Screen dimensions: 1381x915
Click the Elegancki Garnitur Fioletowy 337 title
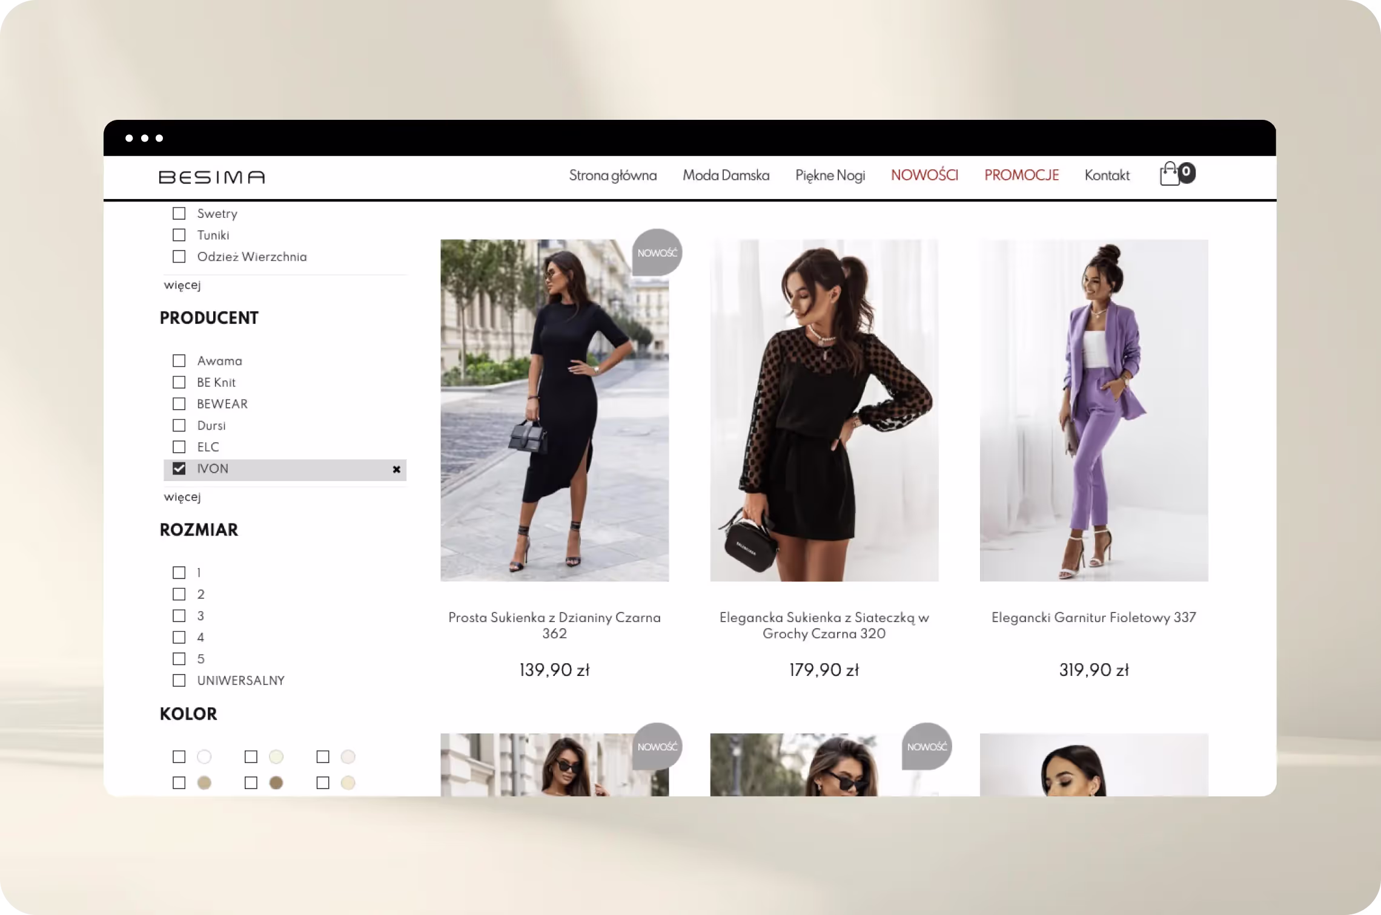(1094, 618)
